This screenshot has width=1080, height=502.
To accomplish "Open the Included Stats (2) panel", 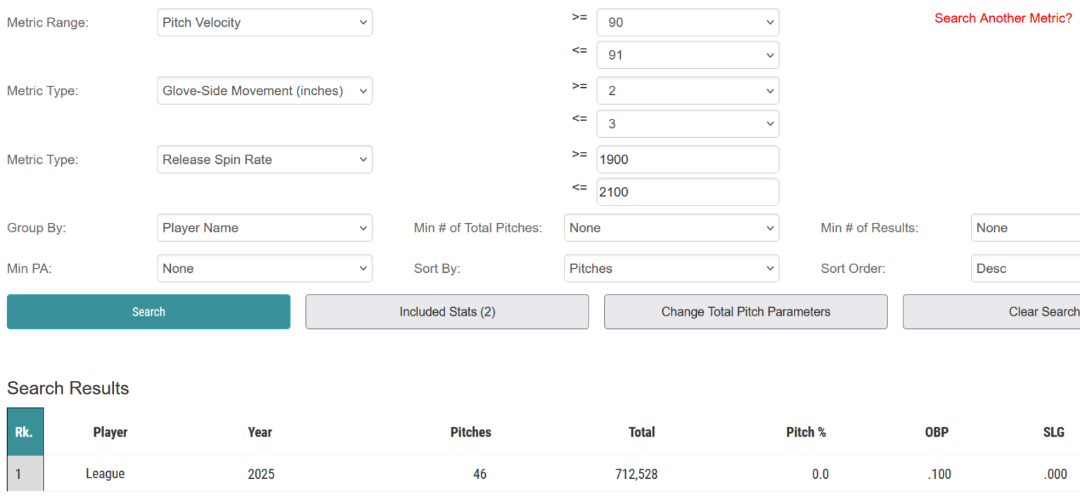I will 447,311.
